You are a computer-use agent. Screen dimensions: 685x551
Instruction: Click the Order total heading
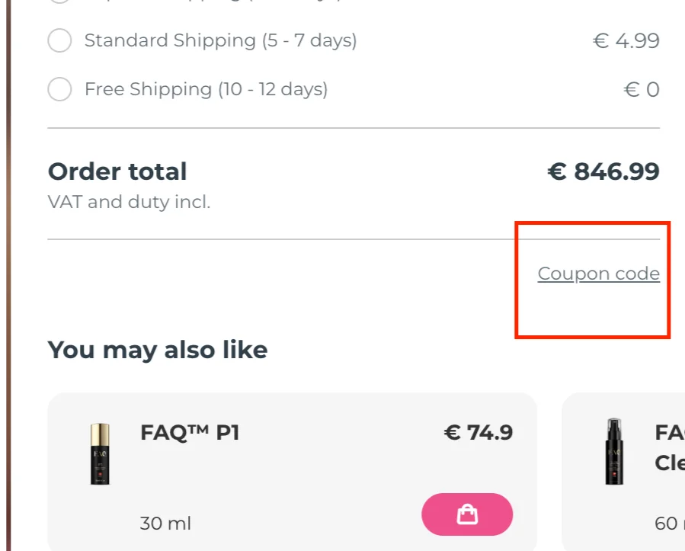[117, 171]
